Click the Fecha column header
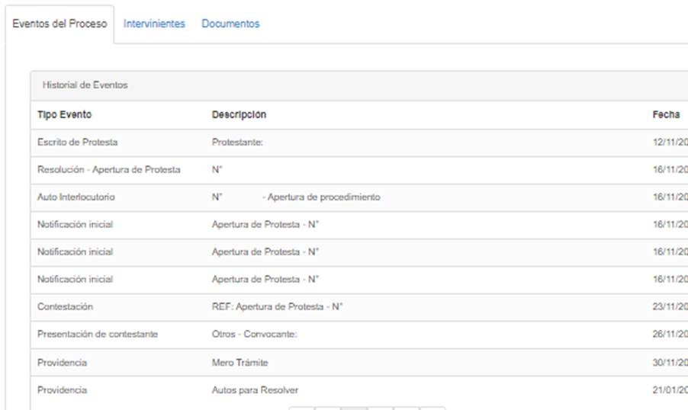 point(666,114)
